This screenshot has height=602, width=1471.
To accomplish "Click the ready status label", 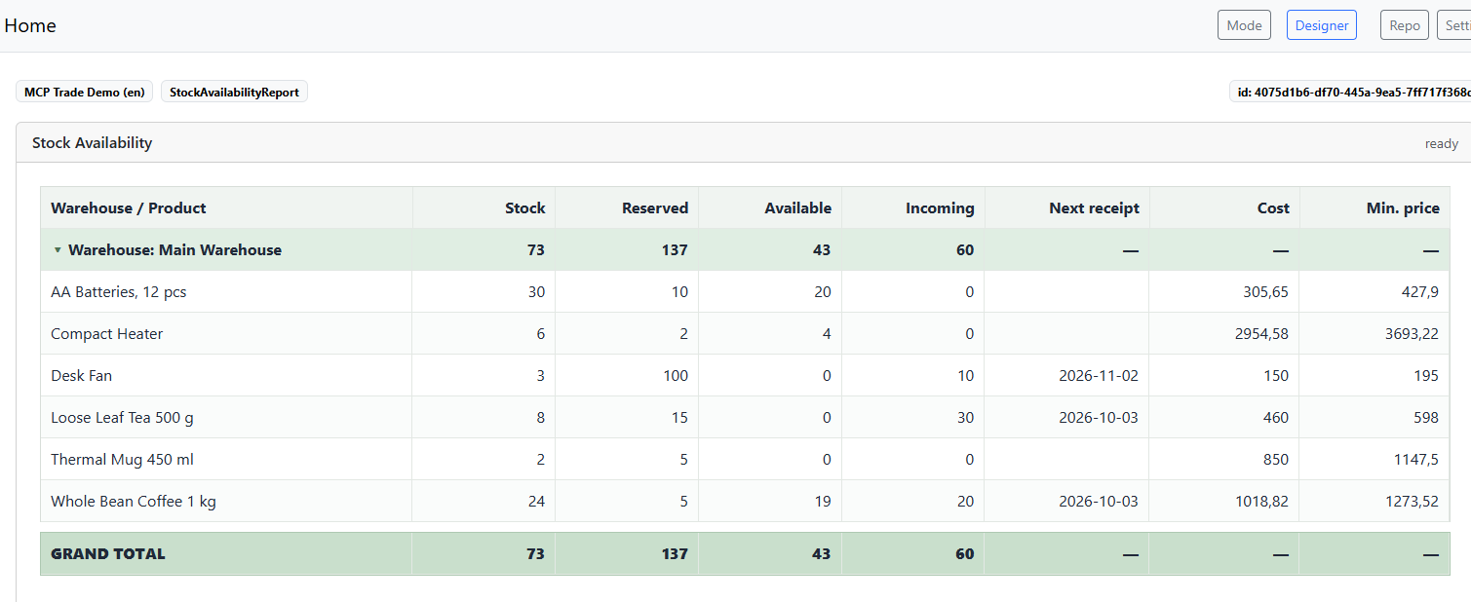I will point(1442,143).
